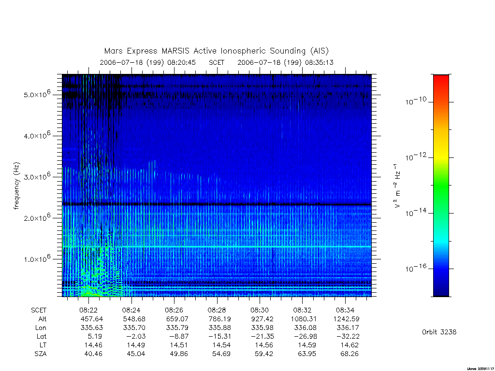
Task: Click the 08:28 SCET tick label
Action: [217, 310]
